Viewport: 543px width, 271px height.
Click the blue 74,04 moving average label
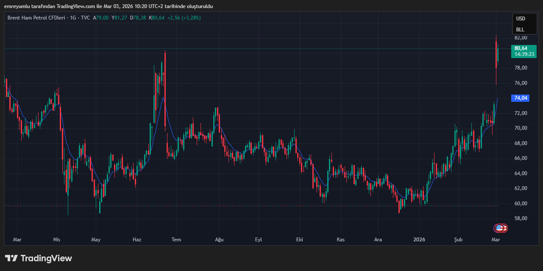521,98
